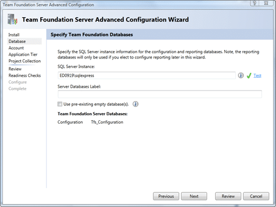The width and height of the screenshot is (276, 207).
Task: Click the Previous button
Action: pos(166,197)
